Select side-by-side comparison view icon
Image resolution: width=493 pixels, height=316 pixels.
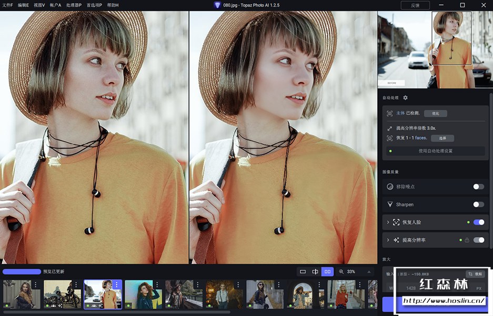[x=328, y=272]
